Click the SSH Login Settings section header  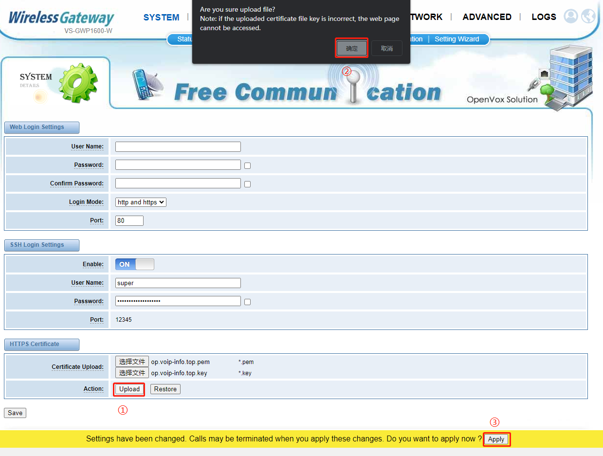(x=41, y=245)
